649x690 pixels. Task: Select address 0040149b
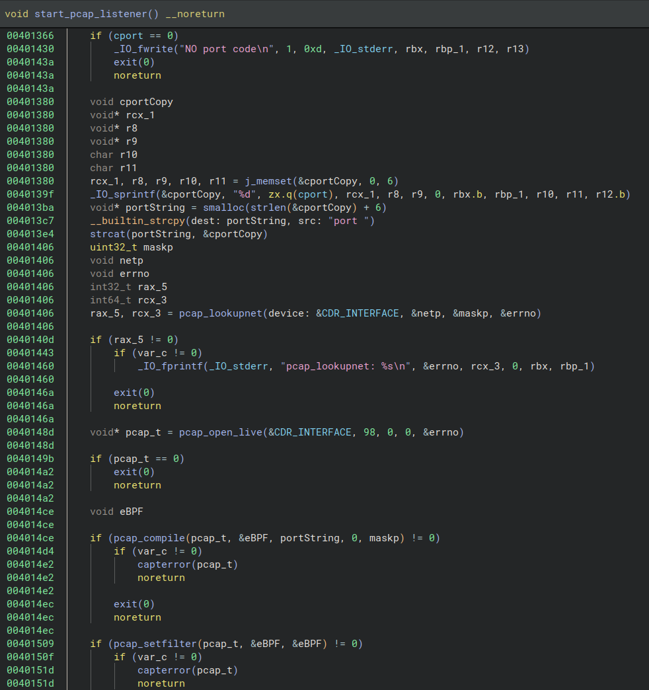point(30,458)
